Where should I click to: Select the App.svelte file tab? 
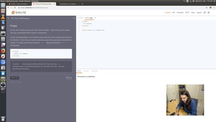click(x=80, y=18)
